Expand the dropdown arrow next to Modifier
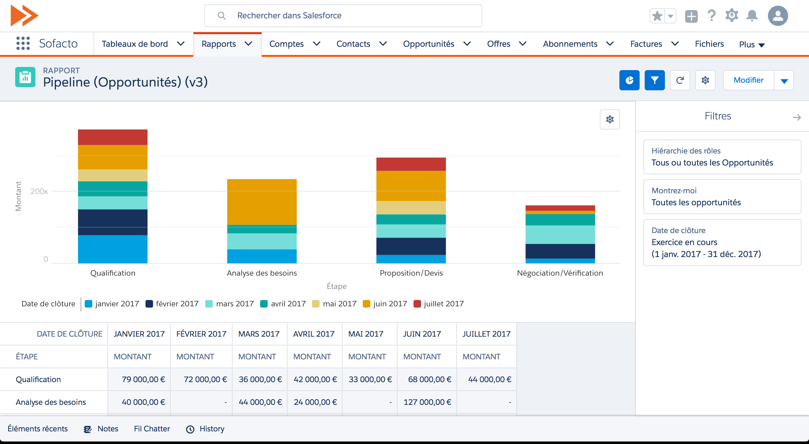Viewport: 809px width, 444px height. click(x=784, y=80)
